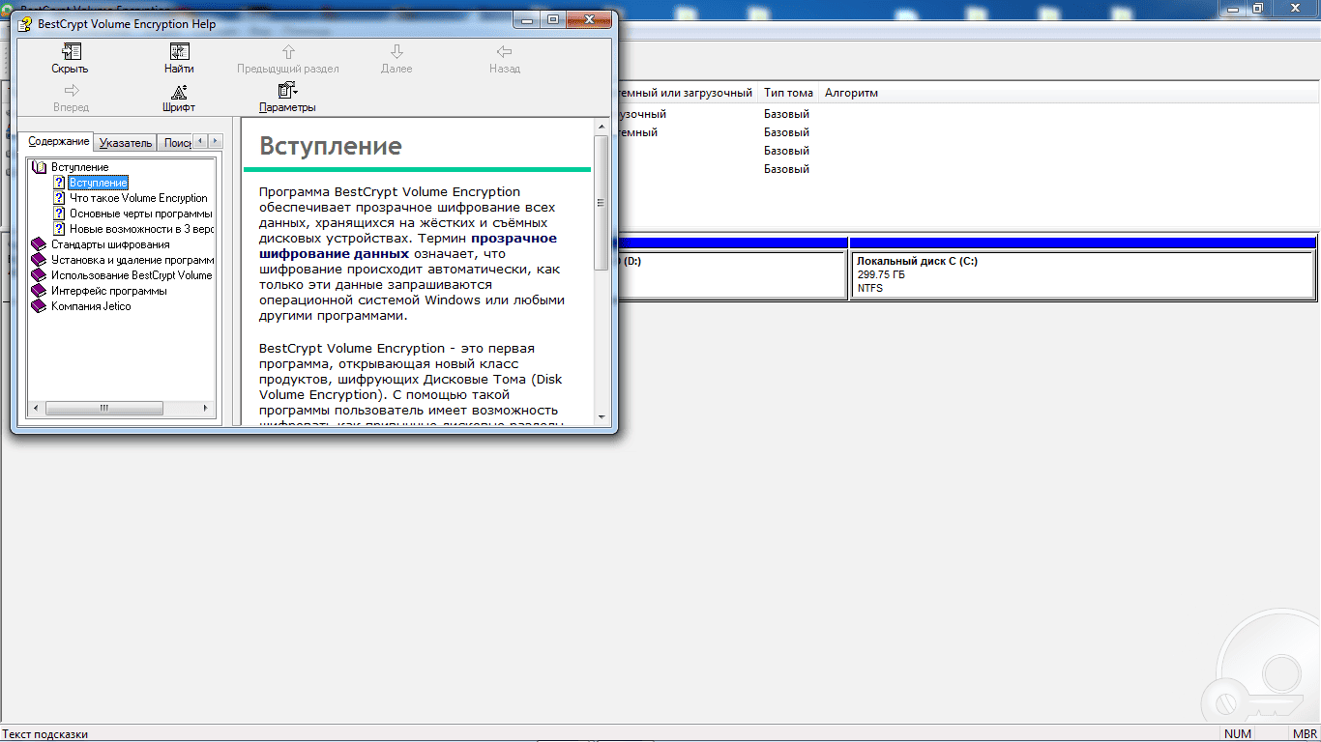
Task: Click Текст подсказки status bar text
Action: click(x=44, y=734)
